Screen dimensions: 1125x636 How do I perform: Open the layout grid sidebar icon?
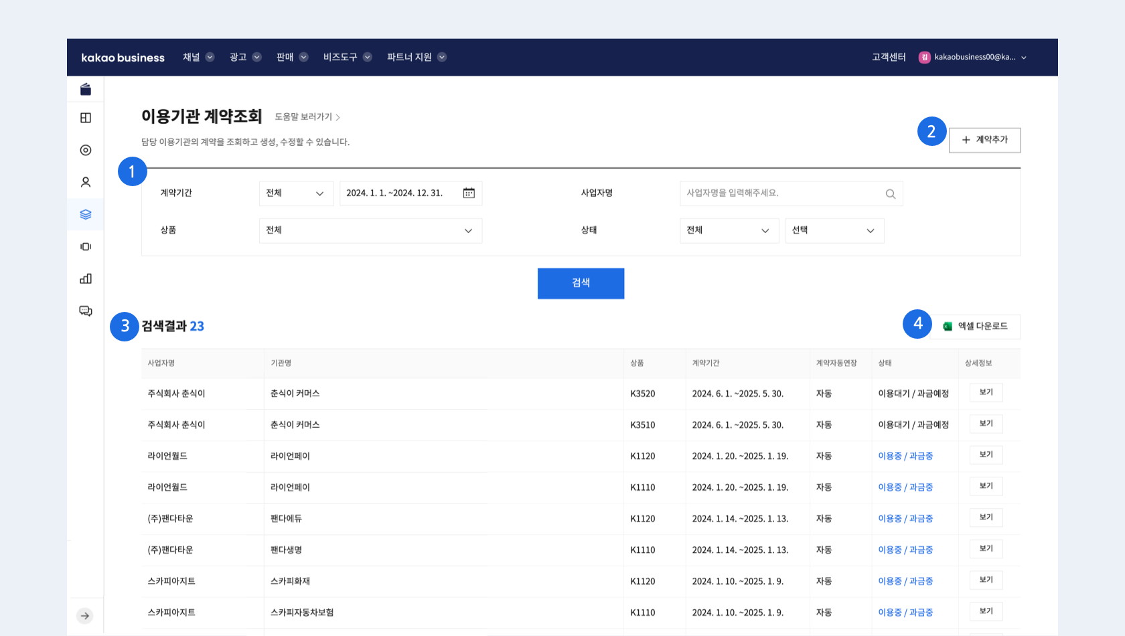86,118
